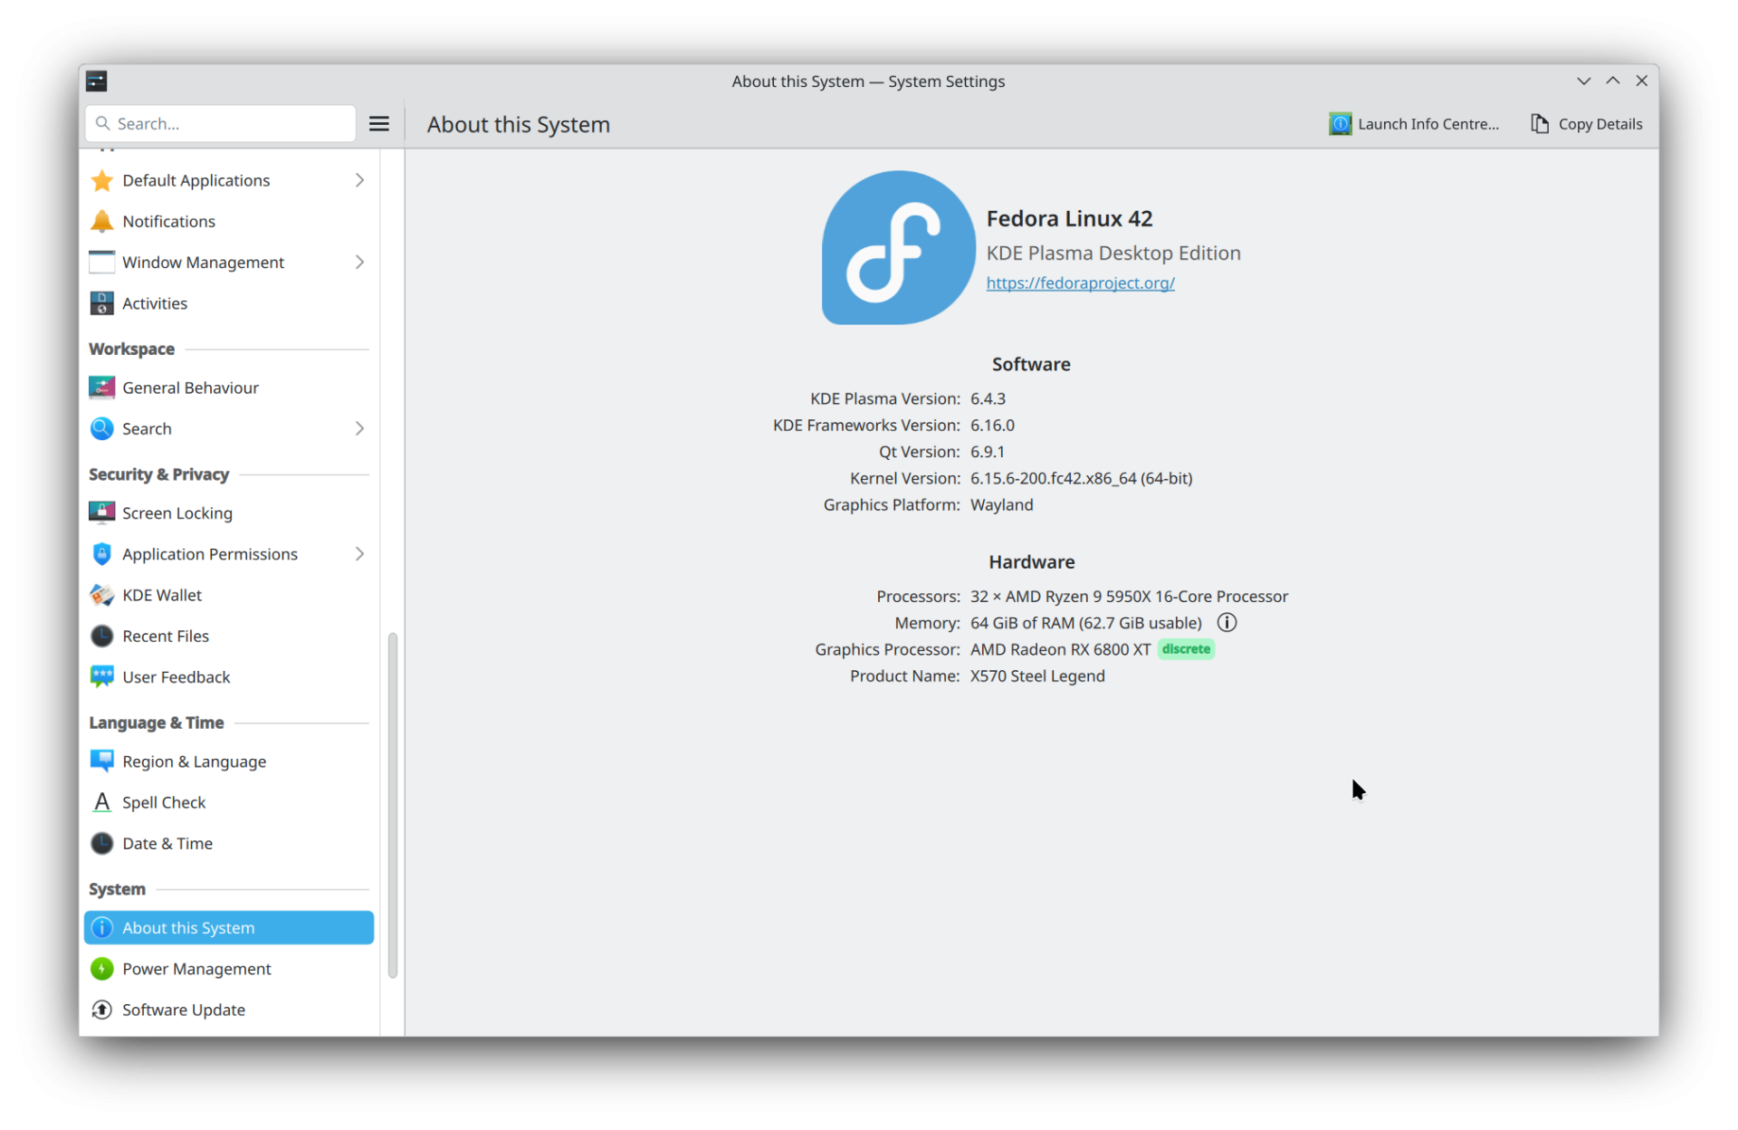Open the hamburger menu button

click(x=379, y=124)
